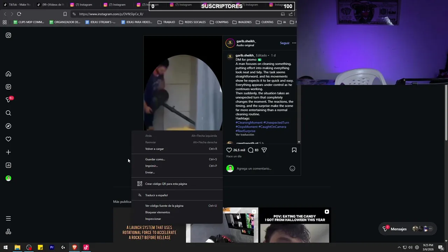Open Explore compass icon

click(x=8, y=126)
